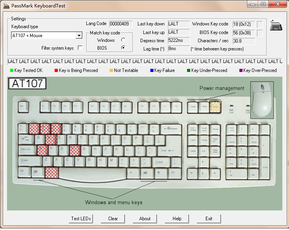Image resolution: width=289 pixels, height=230 pixels.
Task: Click the Lag time field showing 8ms
Action: tap(179, 49)
